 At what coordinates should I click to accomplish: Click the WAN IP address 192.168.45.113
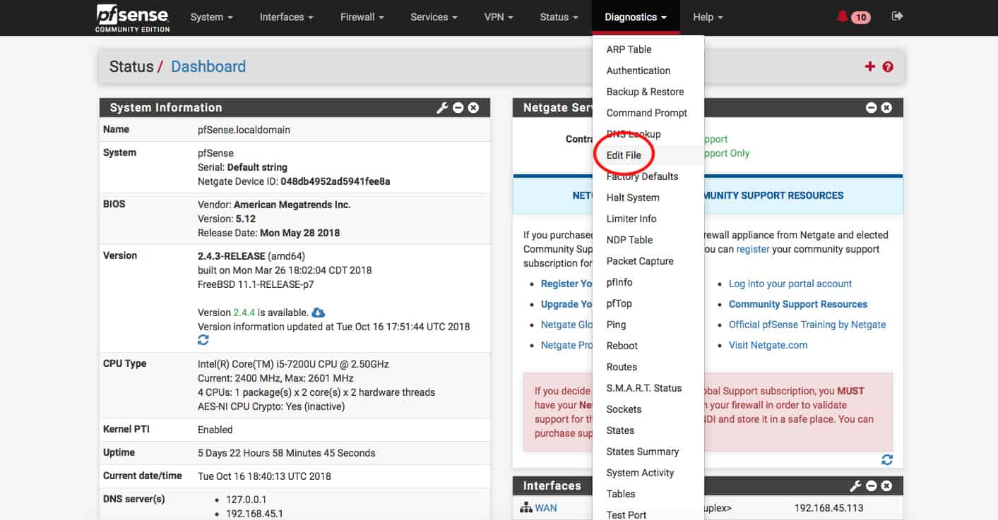(x=828, y=508)
